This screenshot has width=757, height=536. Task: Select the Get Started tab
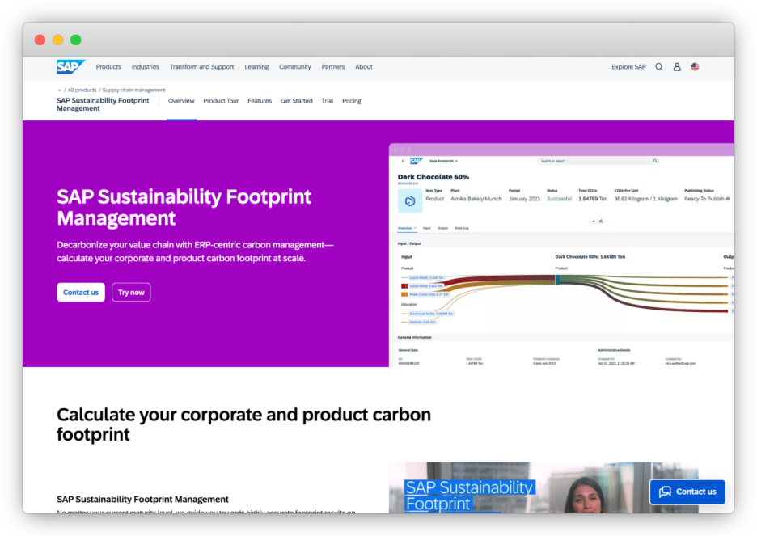(297, 101)
